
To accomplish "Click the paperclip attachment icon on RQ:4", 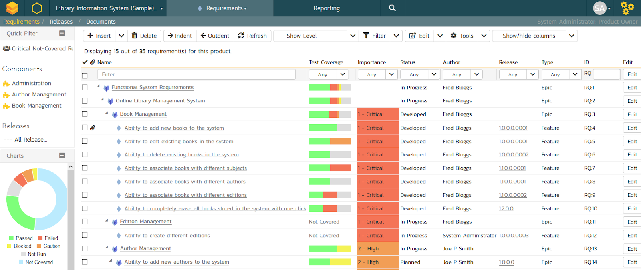I will tap(93, 128).
